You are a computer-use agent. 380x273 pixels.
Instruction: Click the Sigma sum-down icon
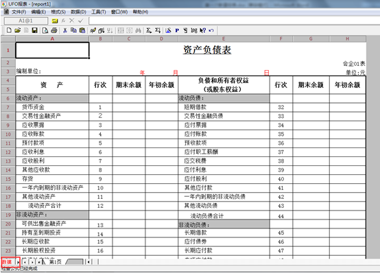coord(158,30)
